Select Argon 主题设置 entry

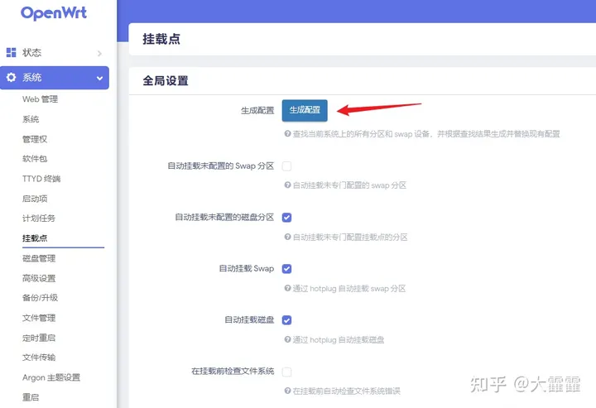51,377
